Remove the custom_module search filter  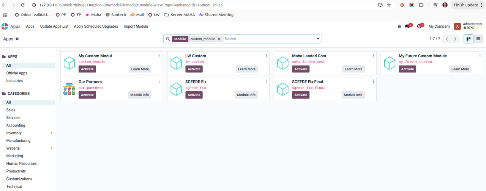[x=219, y=39]
